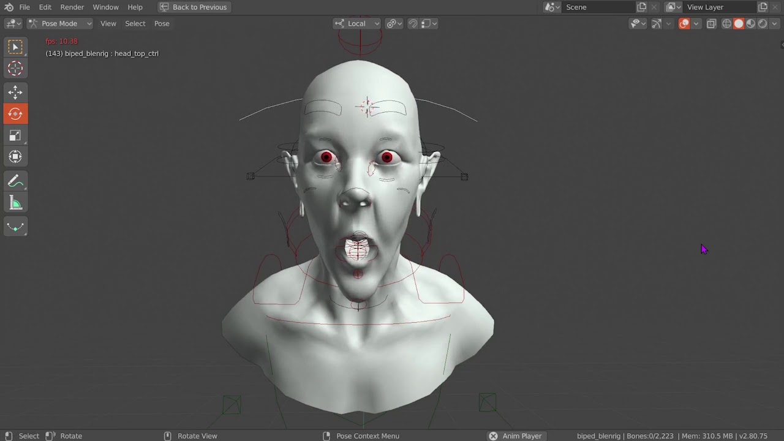The width and height of the screenshot is (784, 441).
Task: Open the Edit menu
Action: point(45,7)
